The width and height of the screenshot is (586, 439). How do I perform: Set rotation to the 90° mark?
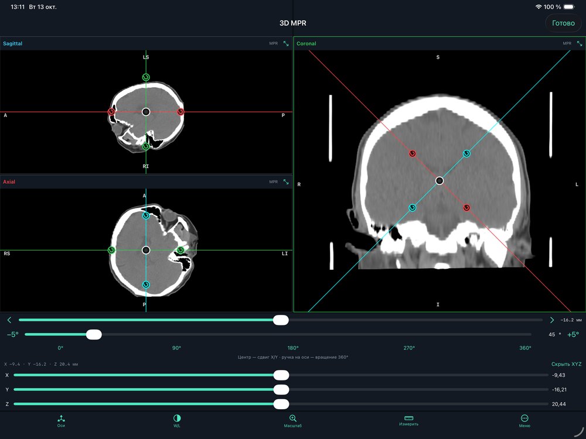pos(176,348)
